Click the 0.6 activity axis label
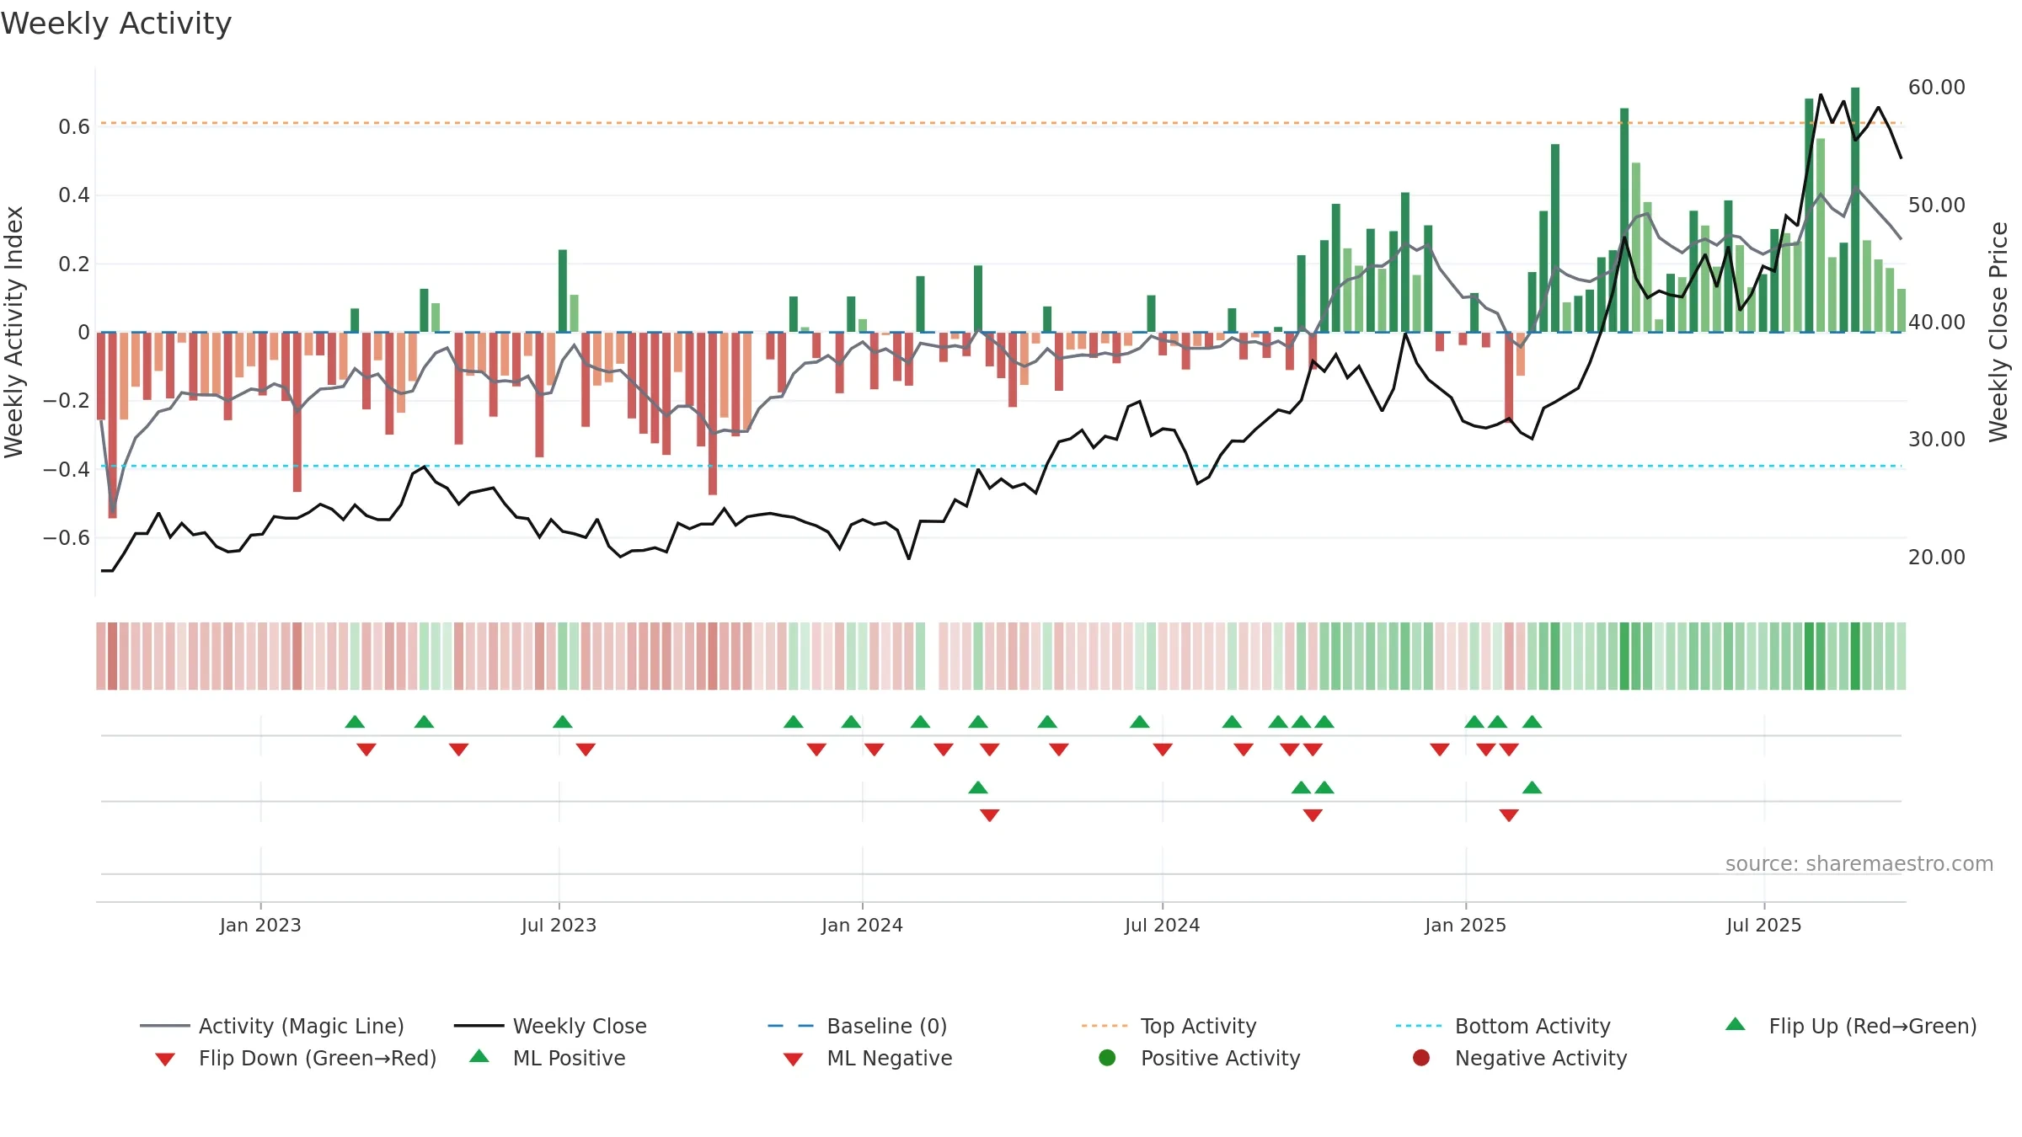2022x1137 pixels. (x=74, y=127)
